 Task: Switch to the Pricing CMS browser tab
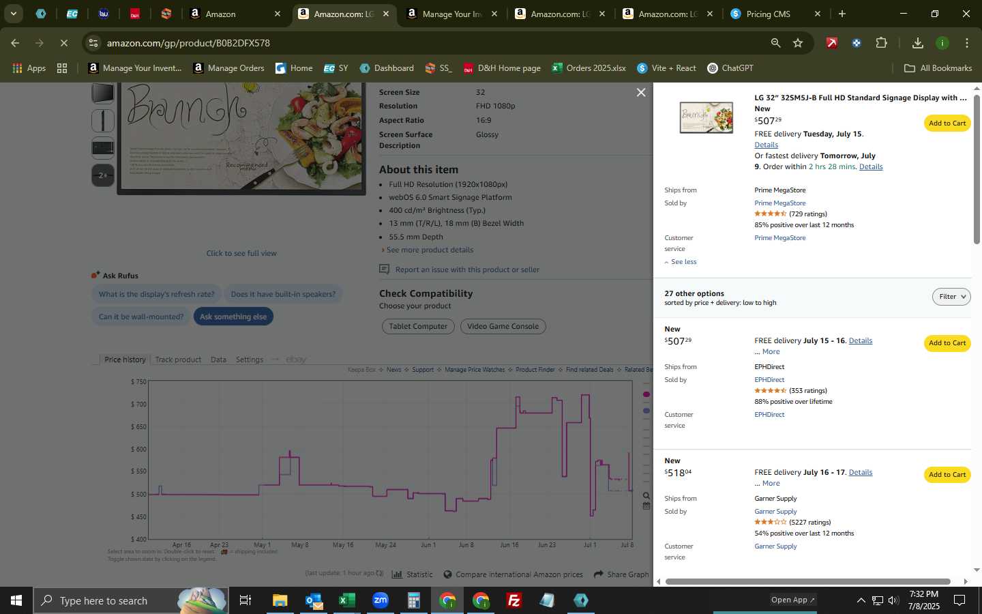pos(776,14)
